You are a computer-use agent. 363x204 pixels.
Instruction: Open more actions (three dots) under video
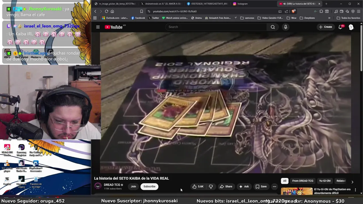click(274, 186)
